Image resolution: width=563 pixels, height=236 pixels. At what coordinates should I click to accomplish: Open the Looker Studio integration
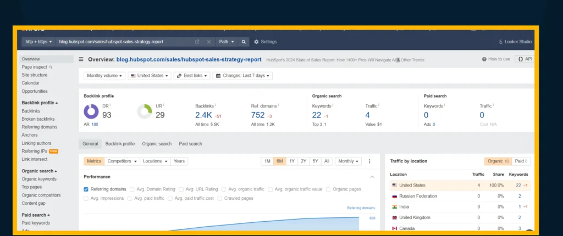coord(516,42)
